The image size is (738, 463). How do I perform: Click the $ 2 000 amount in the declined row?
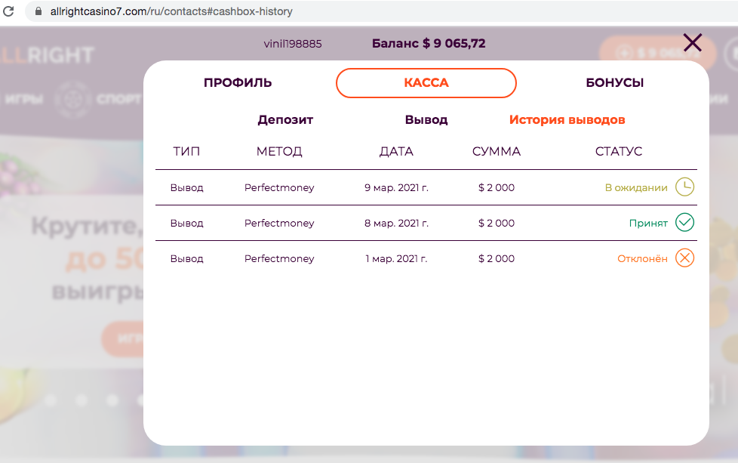(x=496, y=258)
